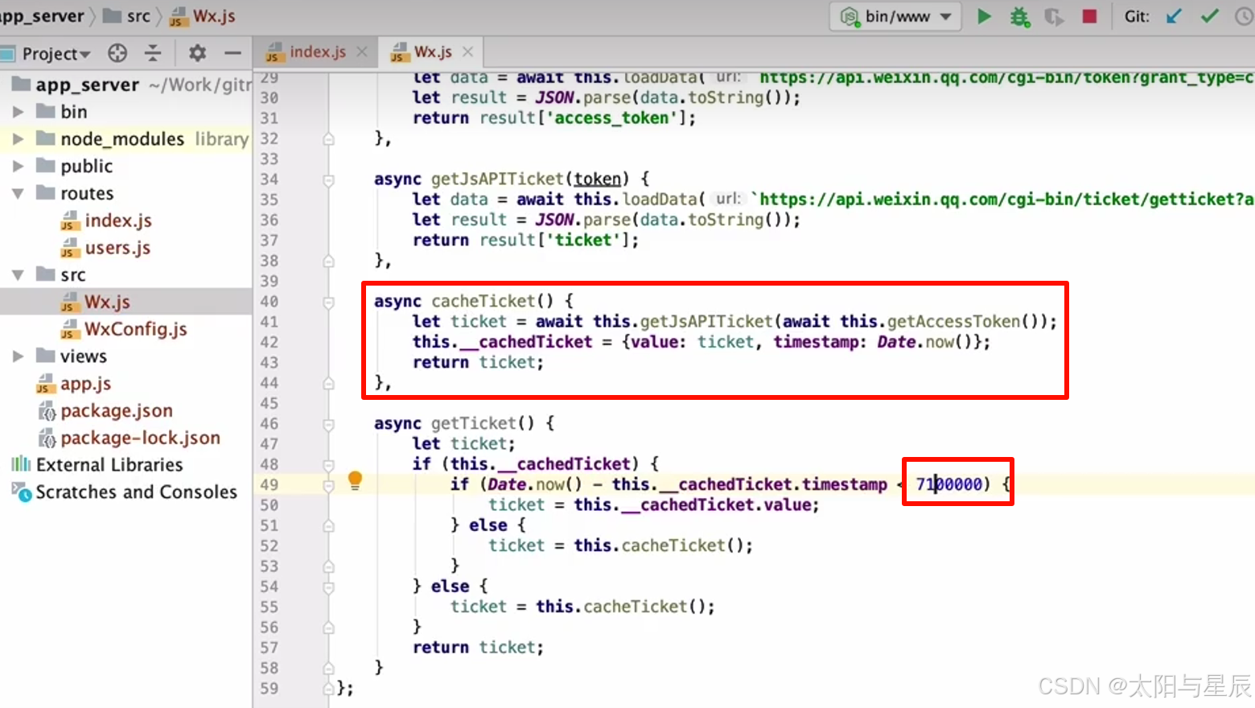Collapse all using Project panel icon
Image resolution: width=1255 pixels, height=708 pixels.
(x=153, y=53)
